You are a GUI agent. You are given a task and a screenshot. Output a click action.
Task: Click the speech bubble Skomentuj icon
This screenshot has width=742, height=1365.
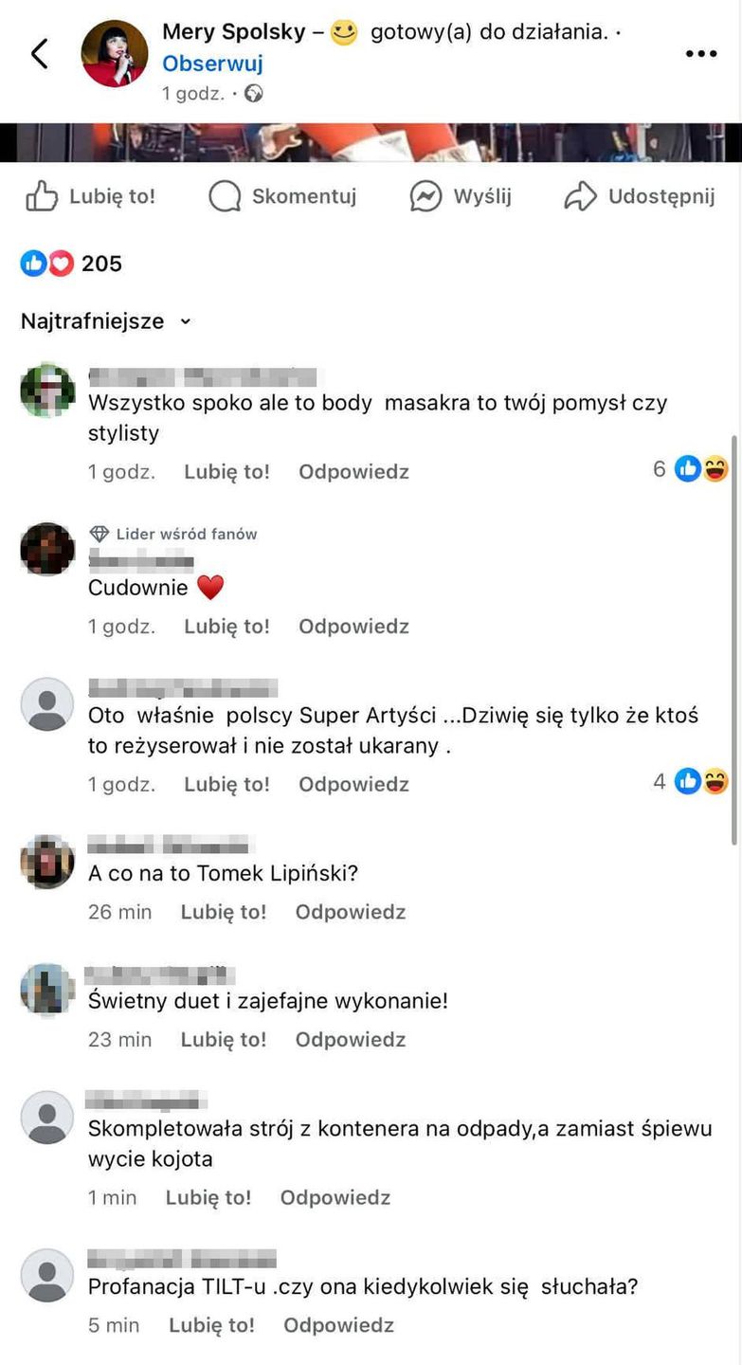pyautogui.click(x=225, y=196)
